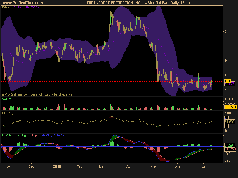This screenshot has width=238, height=178.
Task: Click the 4.5 price axis label
Action: click(x=227, y=75)
